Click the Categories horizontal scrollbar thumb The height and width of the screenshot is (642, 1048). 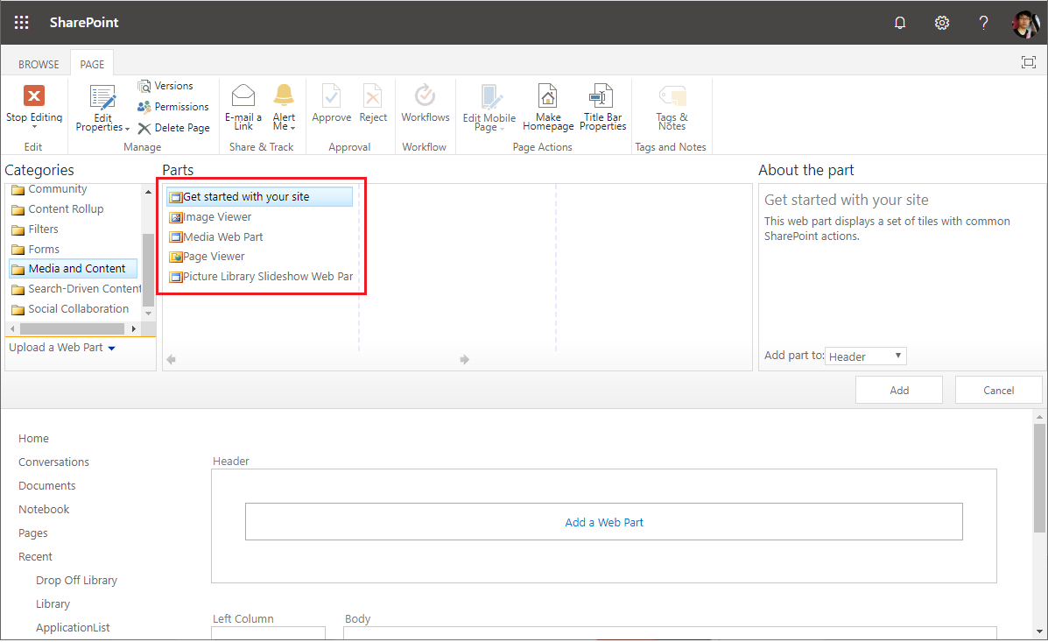[72, 328]
